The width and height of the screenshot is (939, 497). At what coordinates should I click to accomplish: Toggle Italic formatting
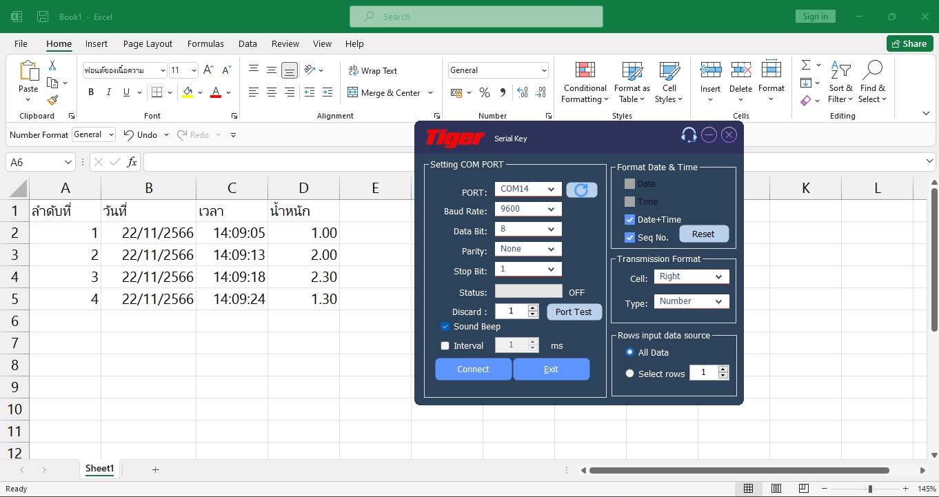pyautogui.click(x=109, y=92)
